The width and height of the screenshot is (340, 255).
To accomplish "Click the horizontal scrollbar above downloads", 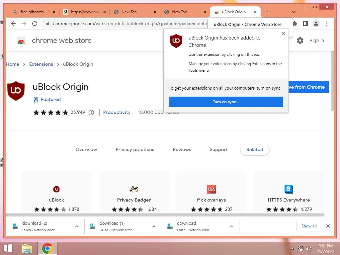I will pos(165,215).
